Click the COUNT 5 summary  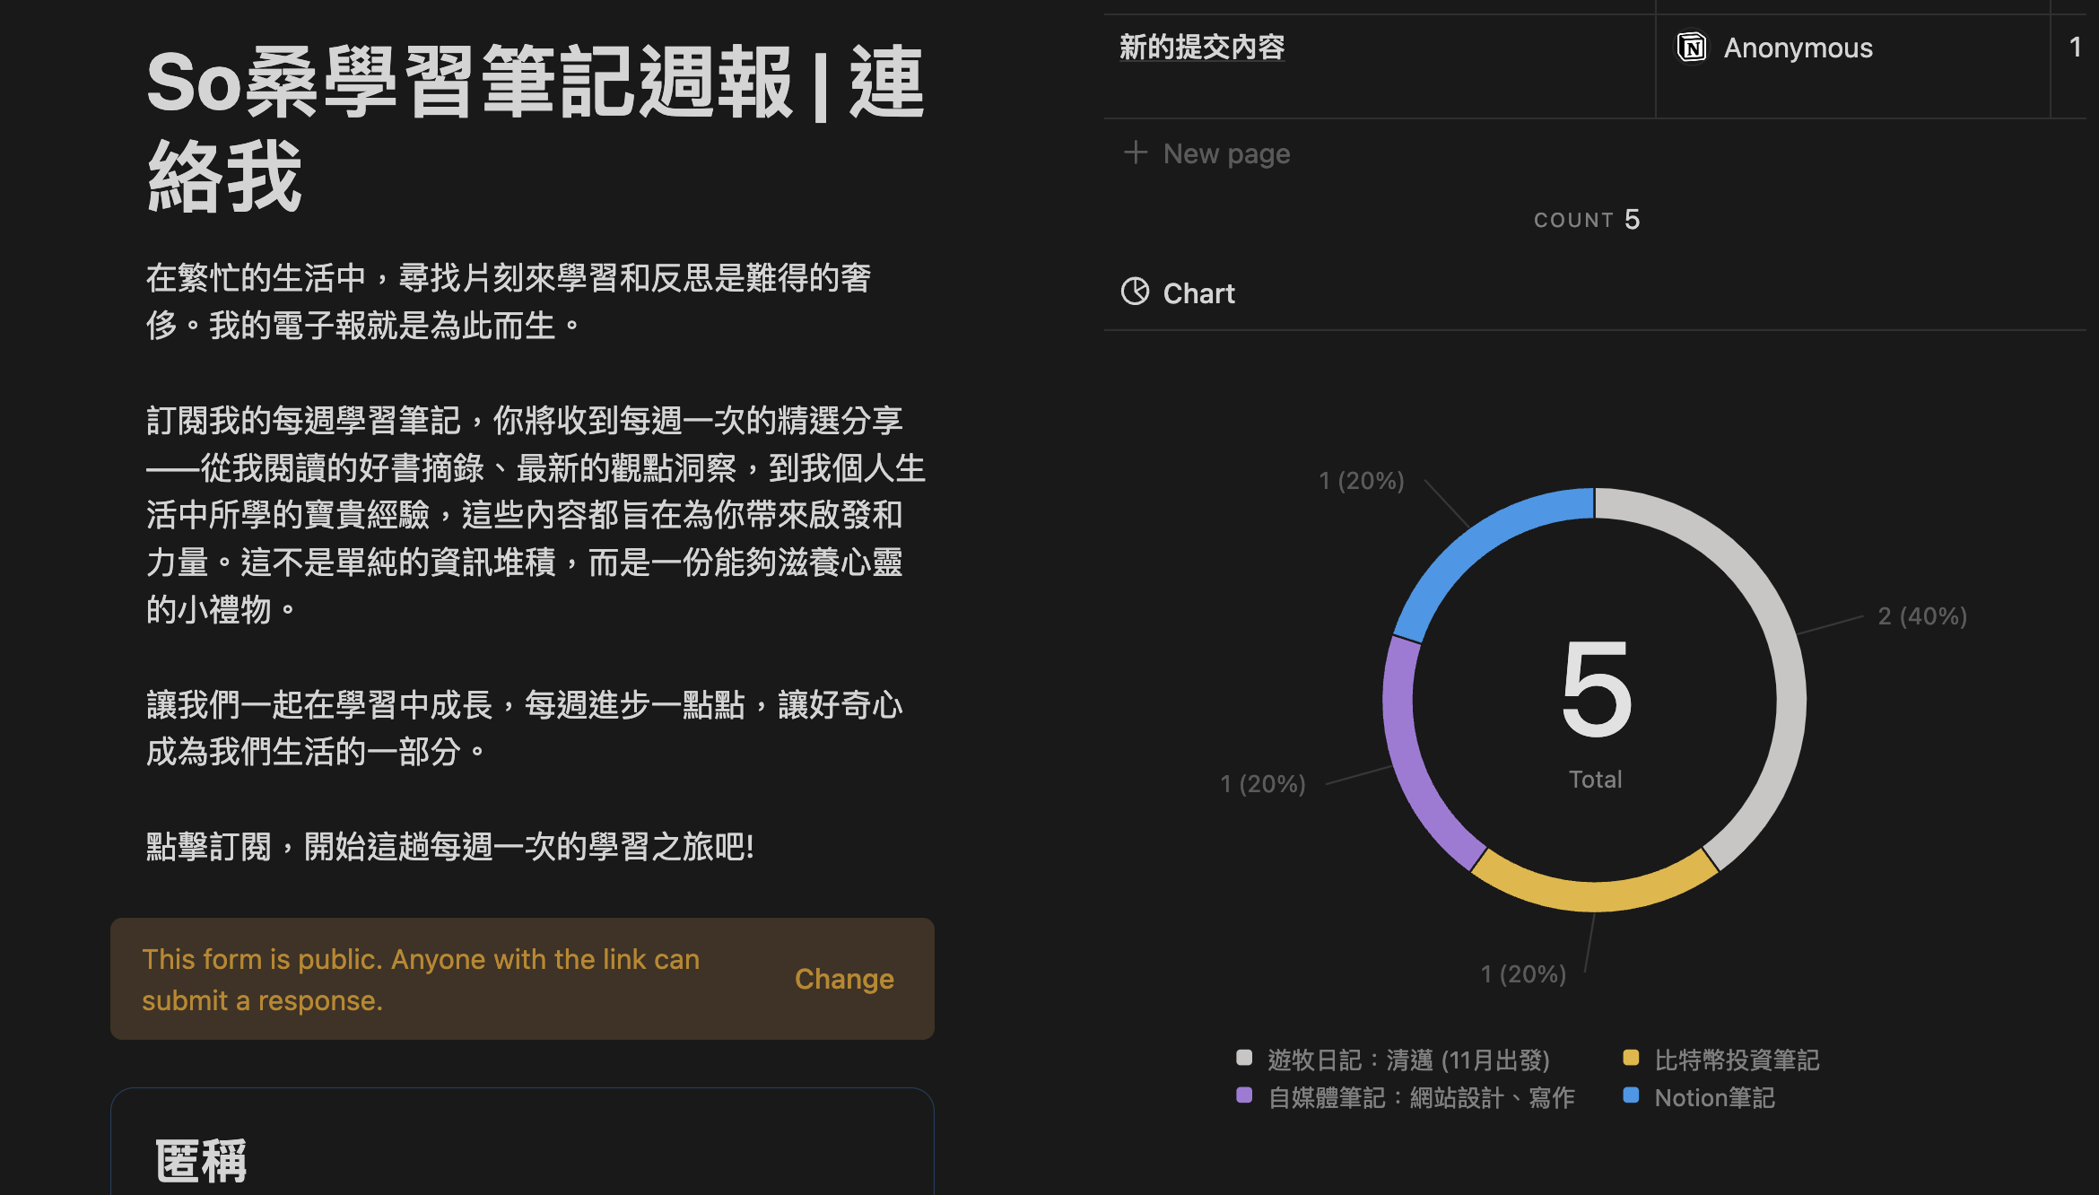point(1586,220)
